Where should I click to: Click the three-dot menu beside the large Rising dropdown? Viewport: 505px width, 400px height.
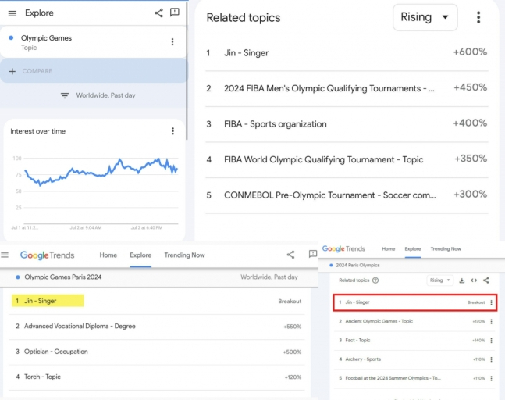[x=478, y=17]
